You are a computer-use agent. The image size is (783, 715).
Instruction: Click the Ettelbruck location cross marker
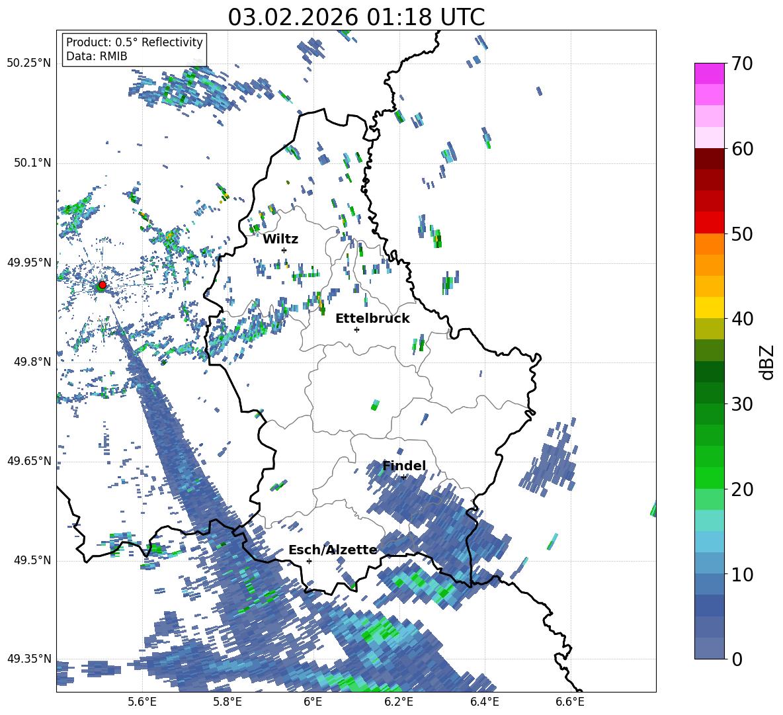356,329
